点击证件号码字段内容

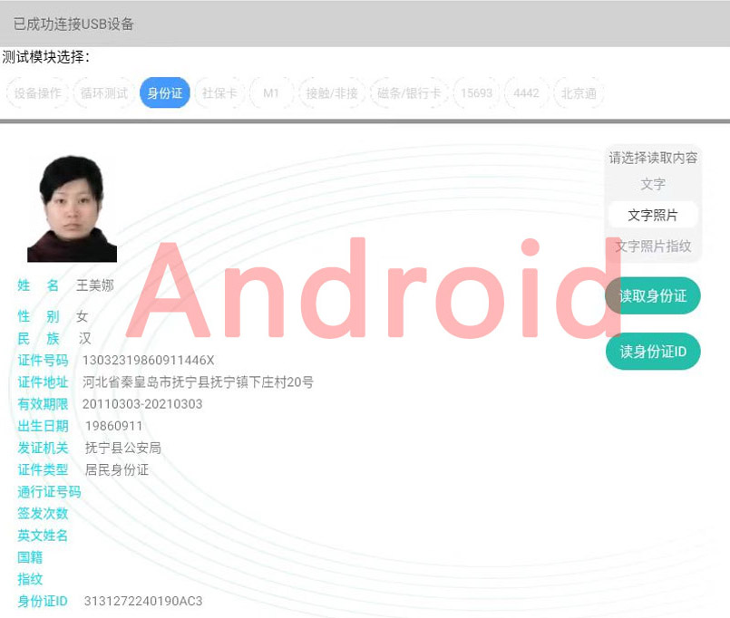pyautogui.click(x=150, y=361)
